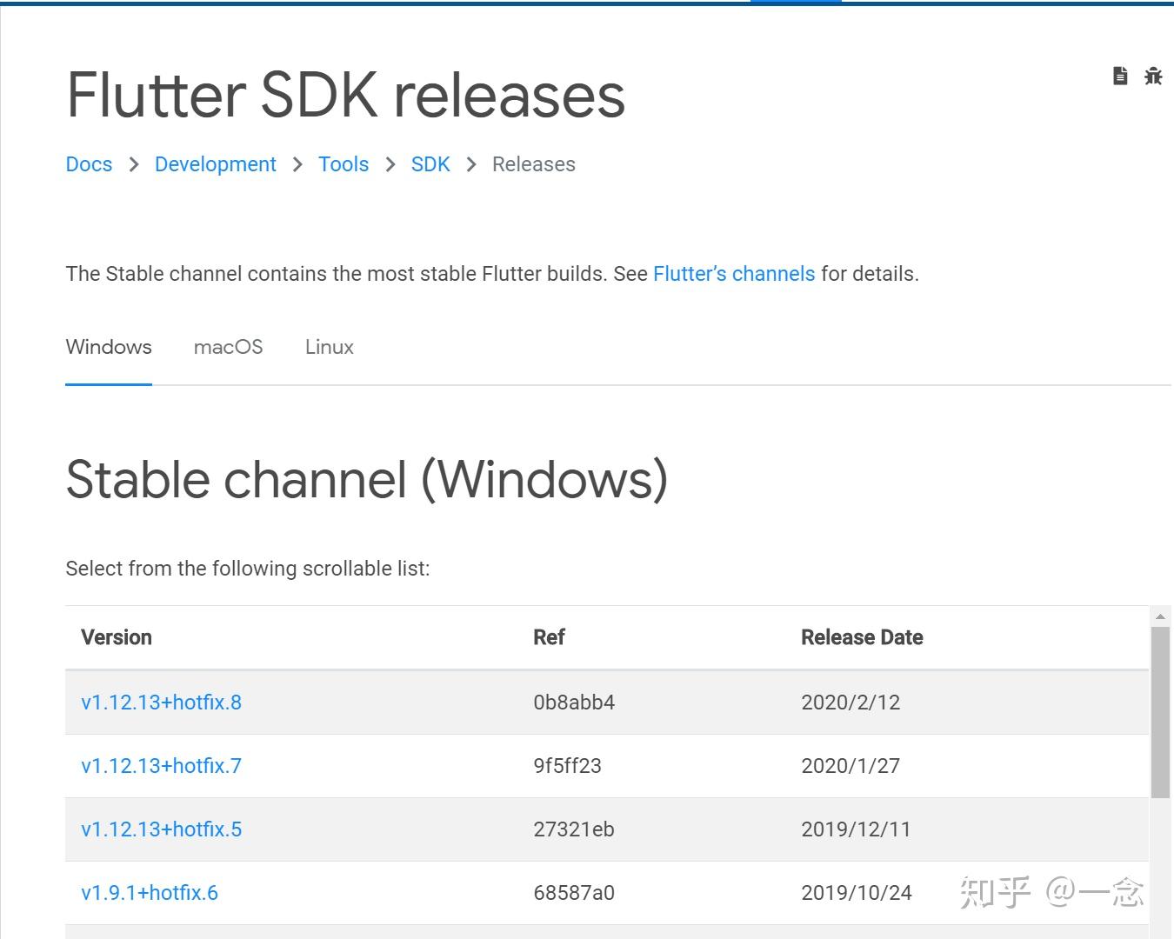Viewport: 1174px width, 939px height.
Task: Switch to the macOS tab
Action: click(228, 347)
